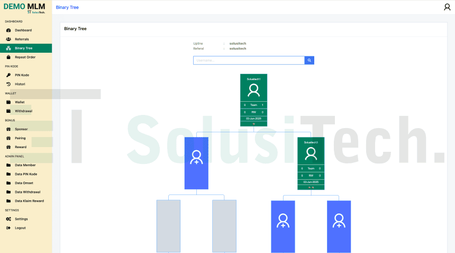Image resolution: width=455 pixels, height=253 pixels.
Task: Click the Logout arrow icon
Action: tap(8, 228)
